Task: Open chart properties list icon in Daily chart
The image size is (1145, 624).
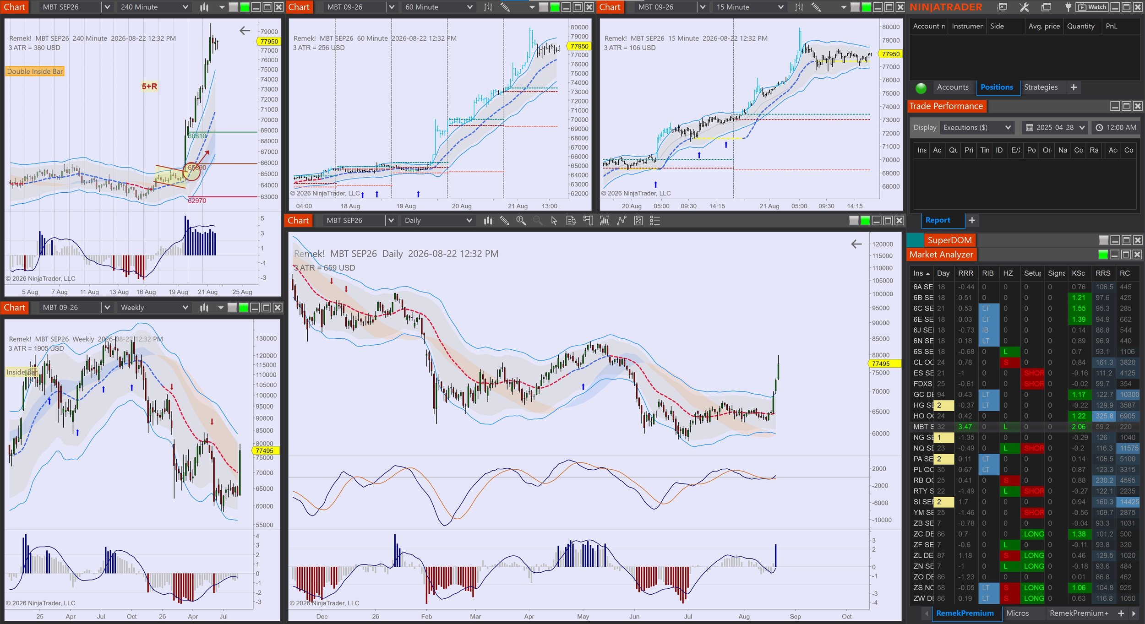Action: tap(655, 221)
